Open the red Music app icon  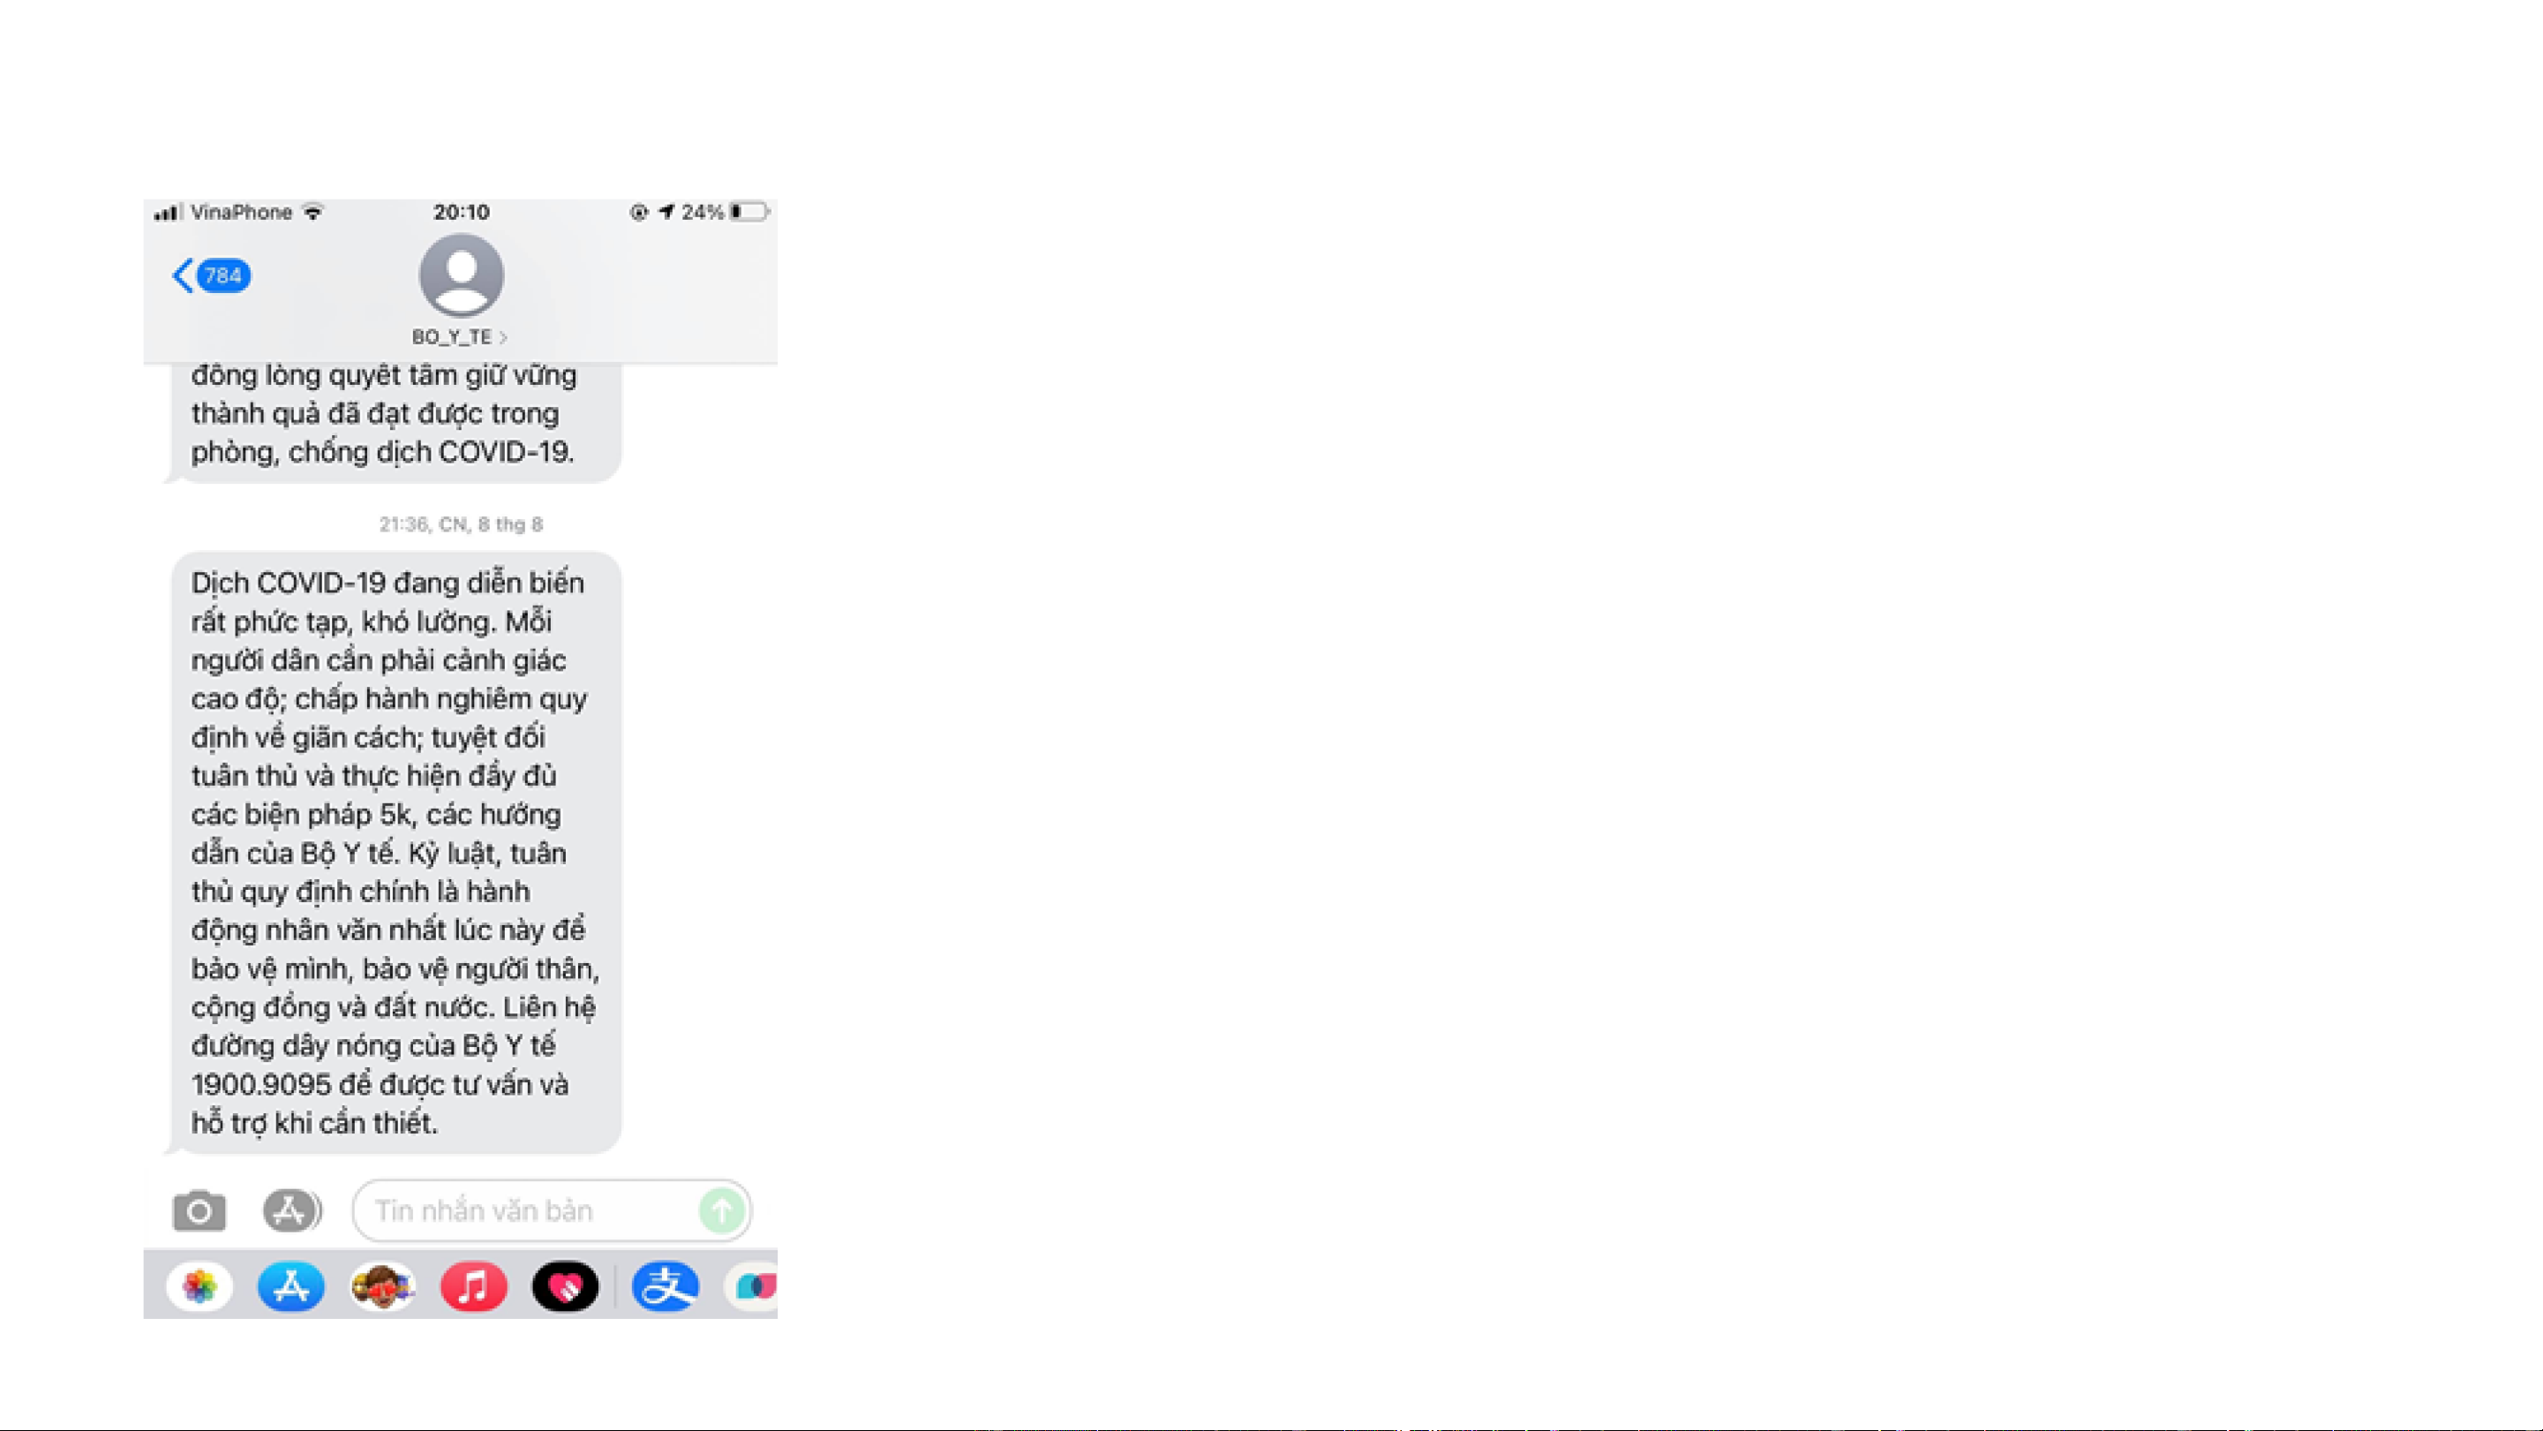[x=474, y=1287]
